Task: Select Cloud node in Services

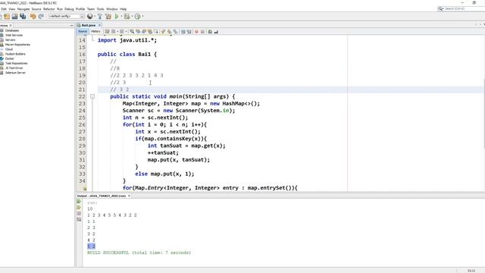Action: click(9, 49)
